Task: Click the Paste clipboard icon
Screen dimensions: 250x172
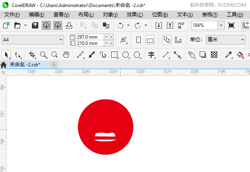Action: (x=106, y=25)
